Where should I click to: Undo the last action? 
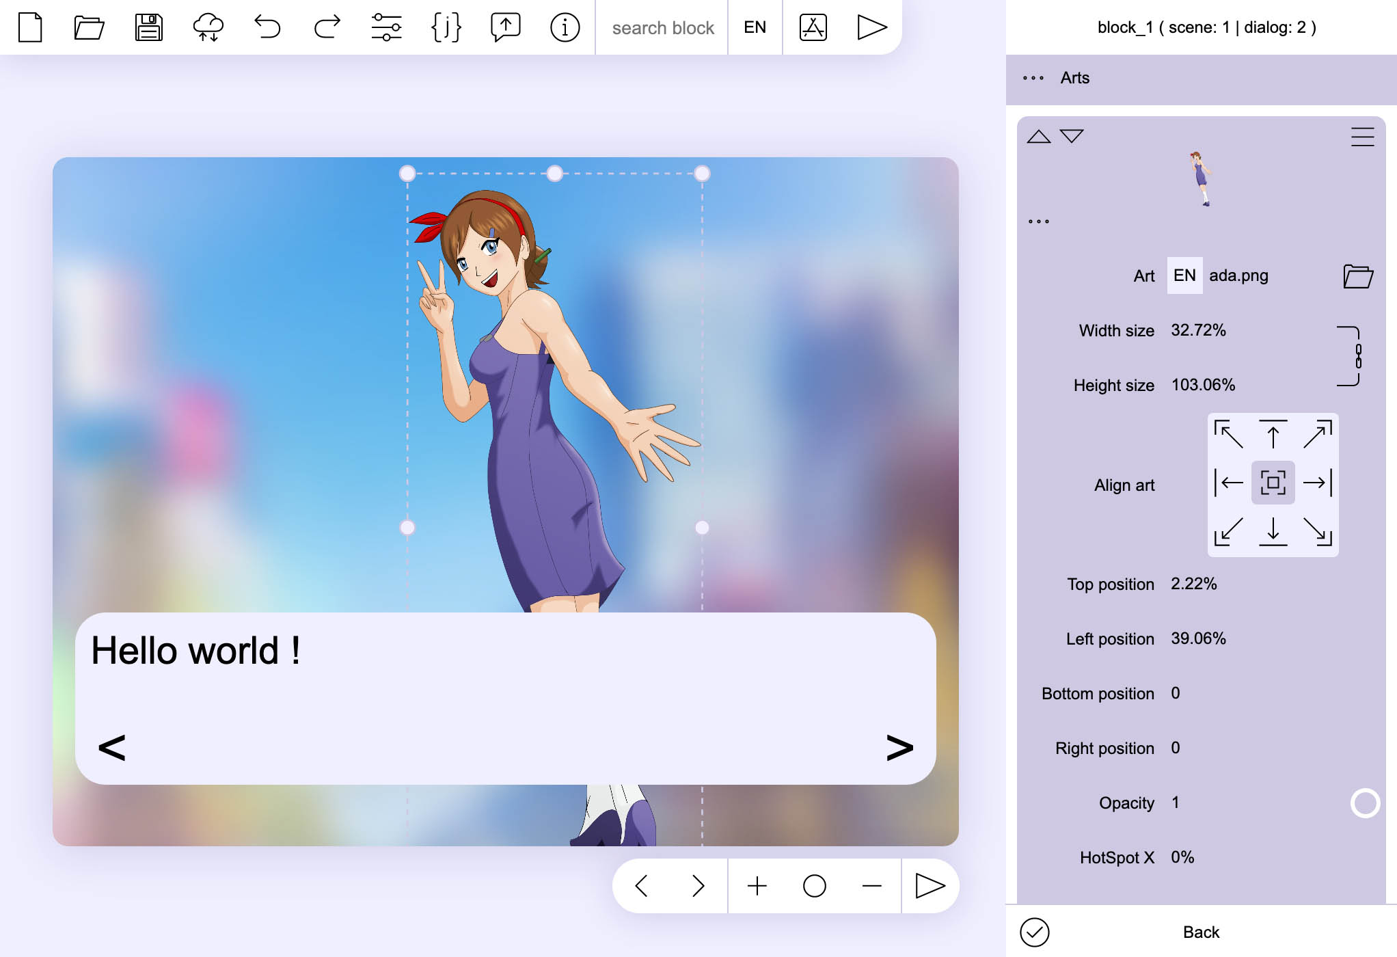click(x=267, y=27)
